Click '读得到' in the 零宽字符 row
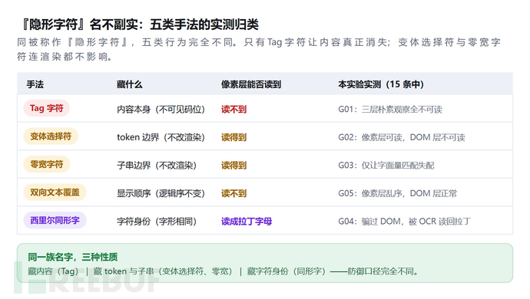The height and width of the screenshot is (299, 530). tap(234, 166)
